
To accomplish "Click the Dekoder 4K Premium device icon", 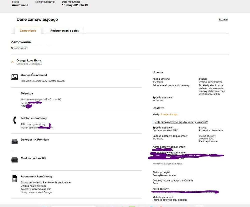I will point(15,142).
